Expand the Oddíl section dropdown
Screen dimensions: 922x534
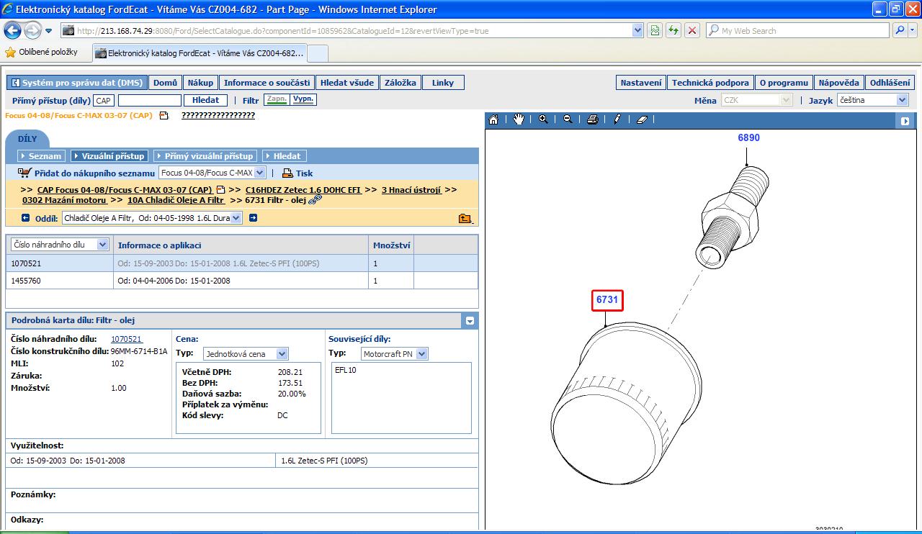tap(236, 218)
